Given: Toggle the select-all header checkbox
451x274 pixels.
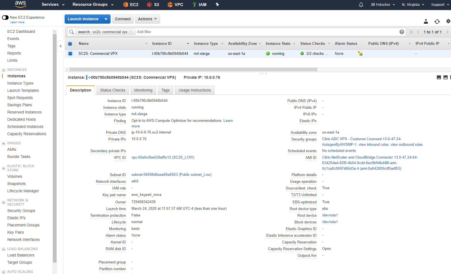Looking at the screenshot, I should point(70,44).
